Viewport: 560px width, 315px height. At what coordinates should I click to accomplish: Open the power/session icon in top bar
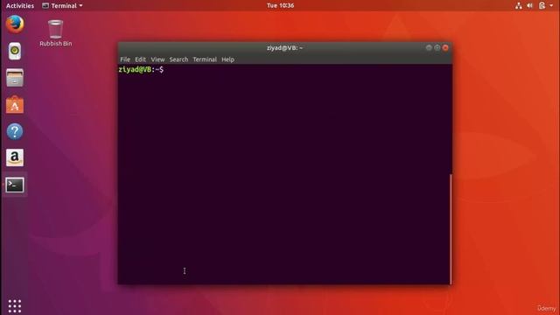542,6
